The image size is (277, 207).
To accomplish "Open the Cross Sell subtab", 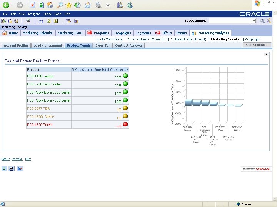I will pyautogui.click(x=103, y=46).
